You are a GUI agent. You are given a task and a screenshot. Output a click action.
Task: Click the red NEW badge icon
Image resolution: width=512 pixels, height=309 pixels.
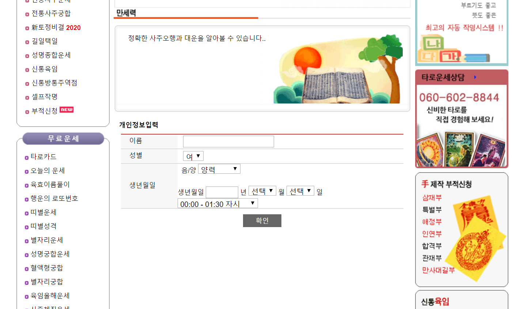(67, 109)
